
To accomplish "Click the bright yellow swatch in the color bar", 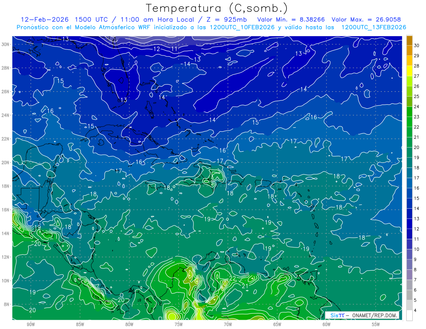I will pos(409,71).
